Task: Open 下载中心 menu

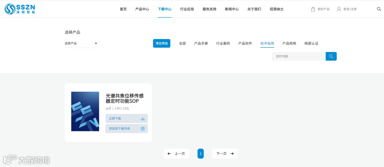Action: coord(165,9)
